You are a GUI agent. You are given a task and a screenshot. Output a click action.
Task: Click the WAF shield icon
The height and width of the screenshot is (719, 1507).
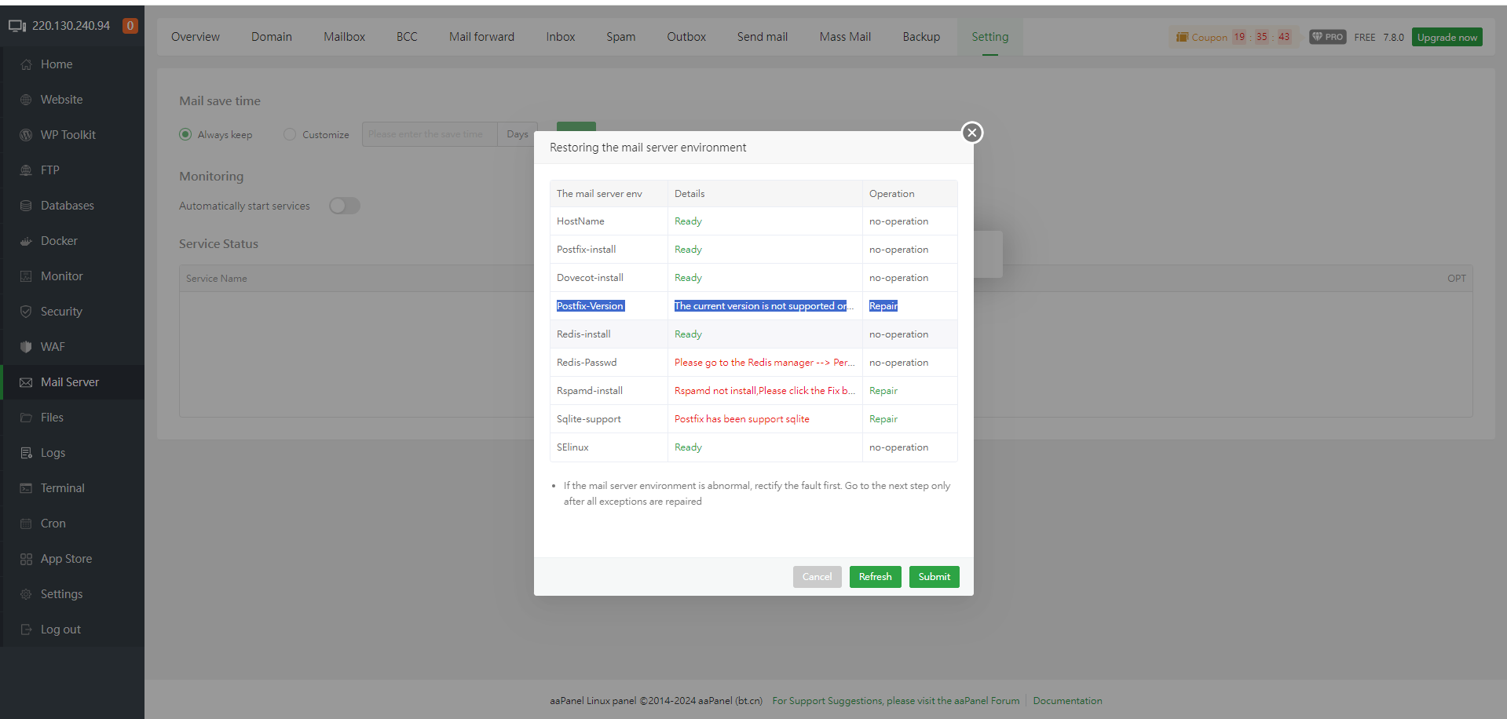[x=26, y=347]
